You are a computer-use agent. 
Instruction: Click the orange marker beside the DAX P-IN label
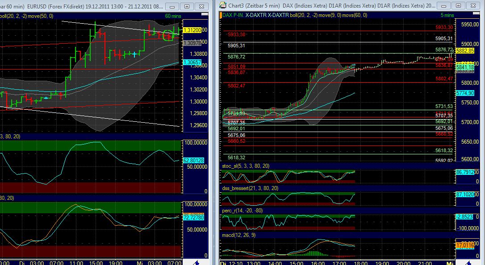220,14
